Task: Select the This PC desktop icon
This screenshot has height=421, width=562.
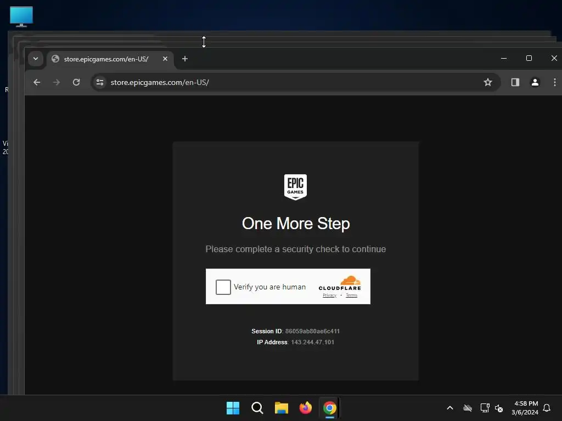Action: pyautogui.click(x=21, y=16)
